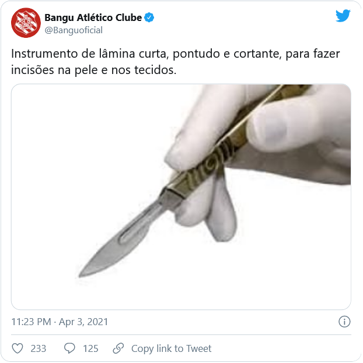
Task: Open the 11:23 PM timestamp link
Action: tap(31, 322)
